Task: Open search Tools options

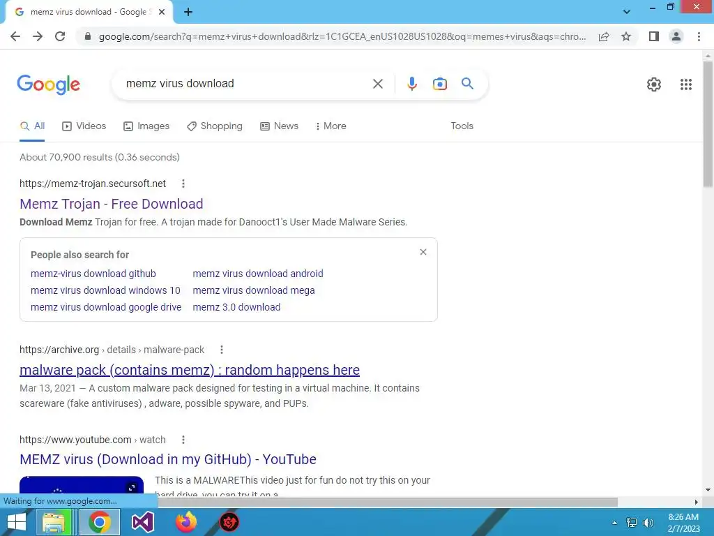Action: coord(462,126)
